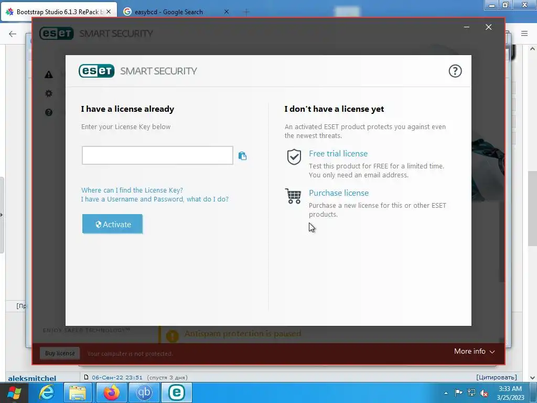Open Windows Start menu
Viewport: 537px width, 403px height.
pos(14,393)
